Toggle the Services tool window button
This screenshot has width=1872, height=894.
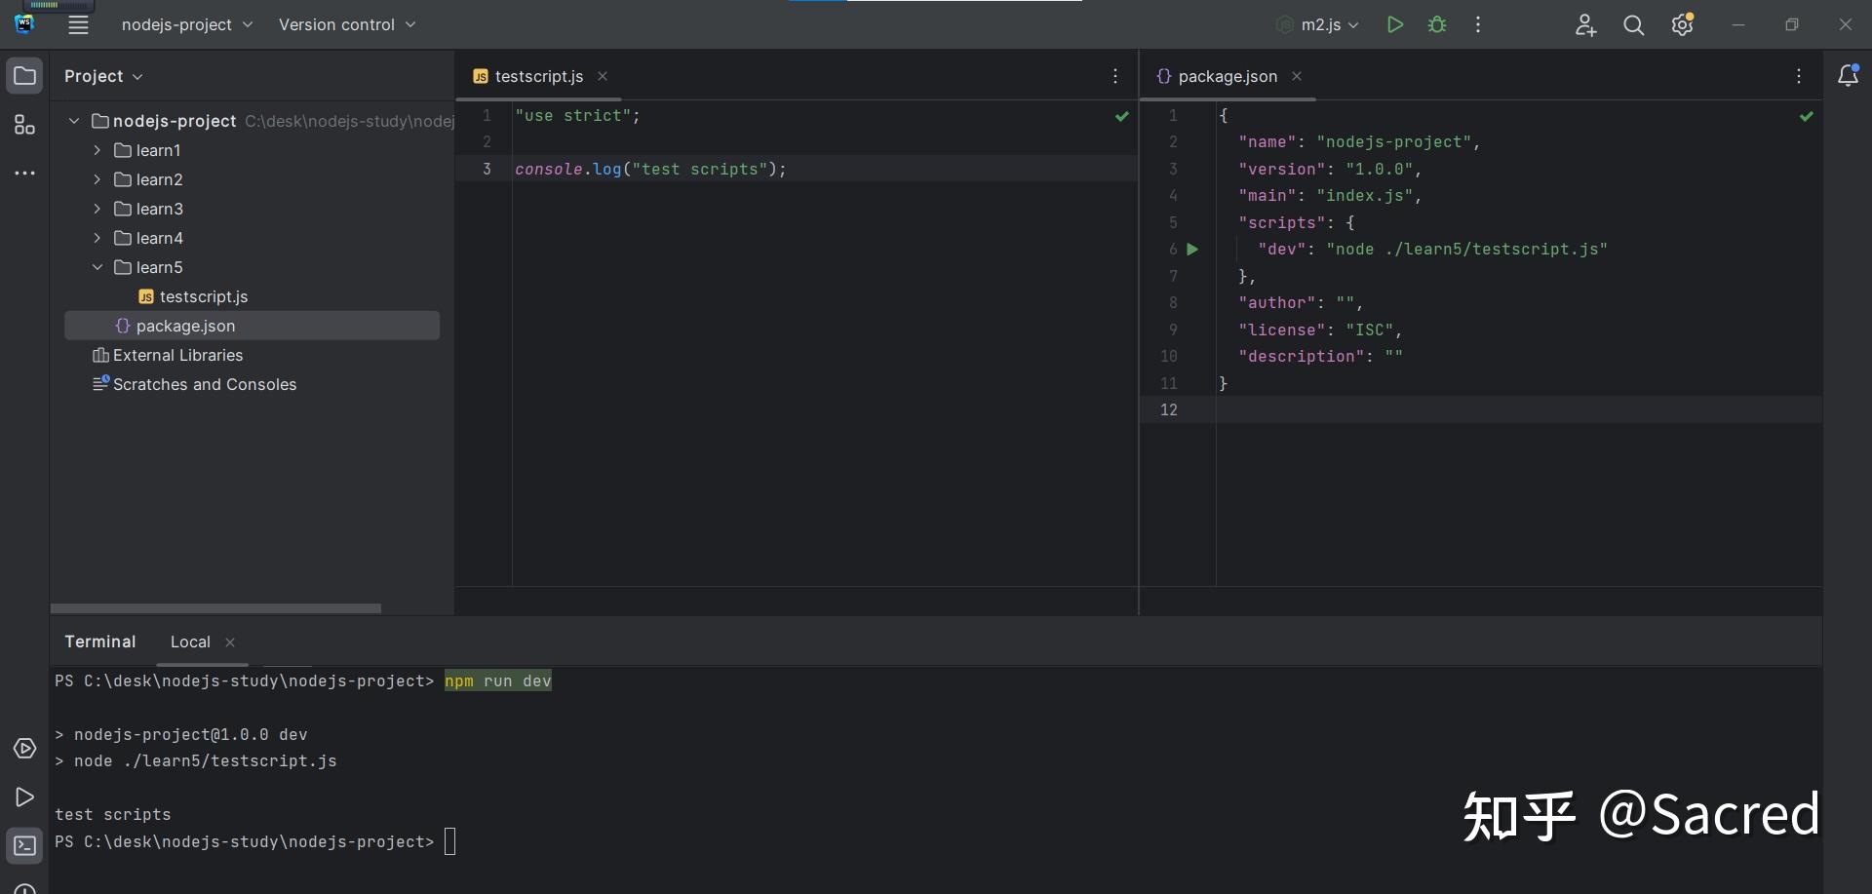click(x=24, y=748)
